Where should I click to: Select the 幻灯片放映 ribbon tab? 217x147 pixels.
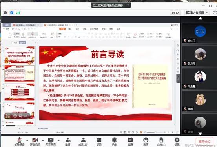coord(94,29)
